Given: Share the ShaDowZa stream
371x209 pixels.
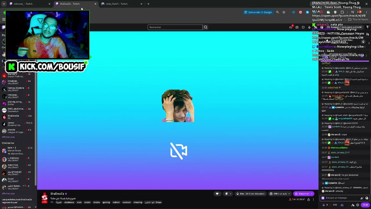Looking at the screenshot, I should point(308,199).
